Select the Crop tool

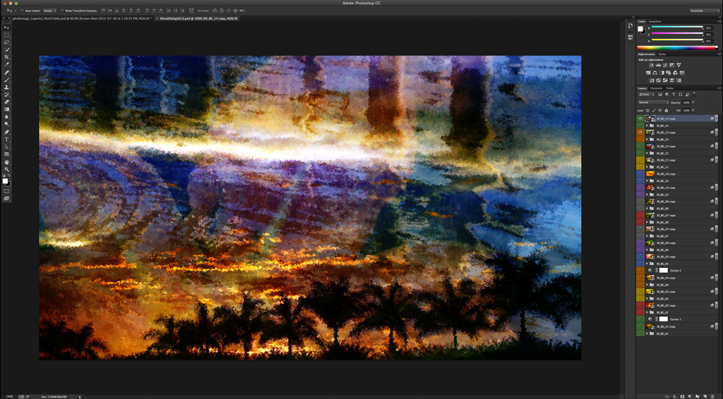[x=6, y=57]
